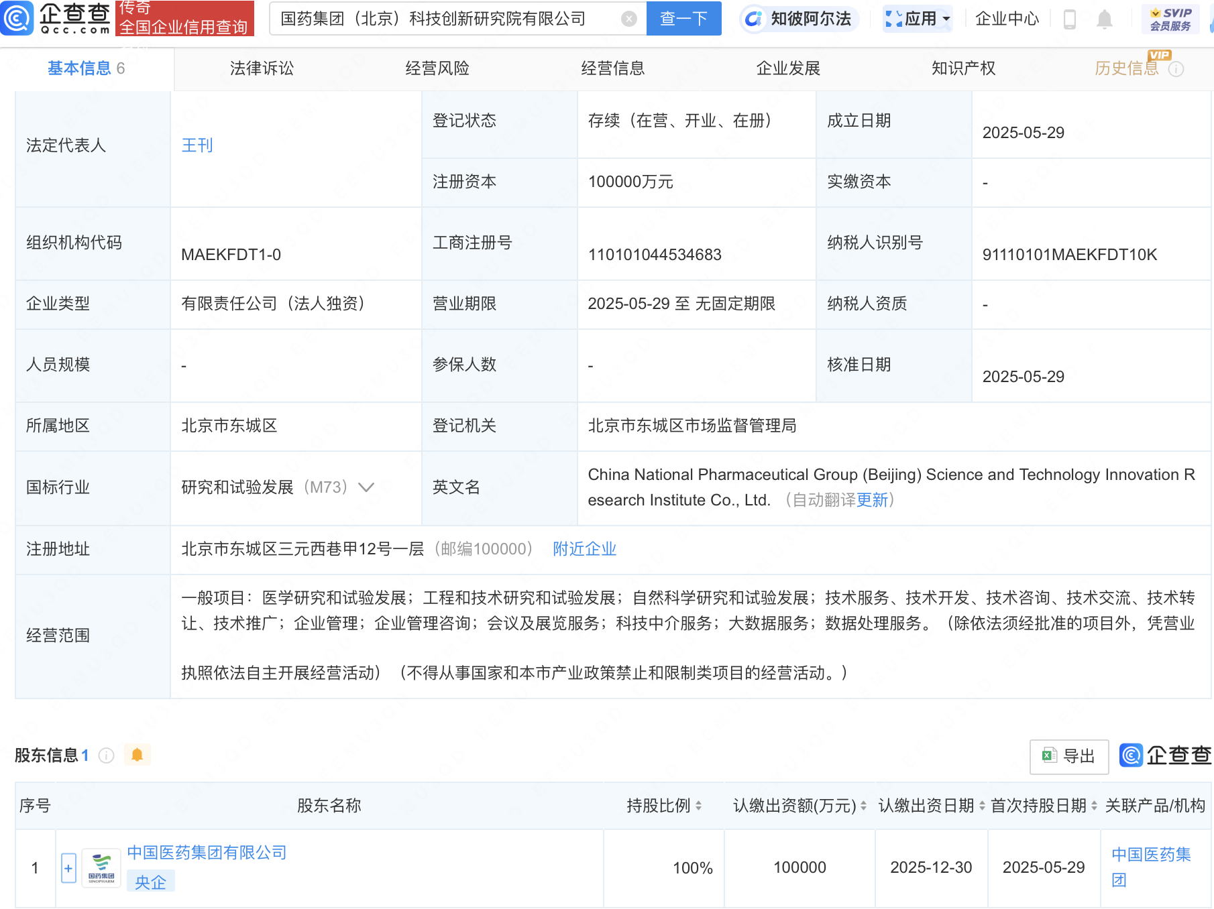Click Qichacha watermark logo near export
1214x909 pixels.
(1166, 755)
